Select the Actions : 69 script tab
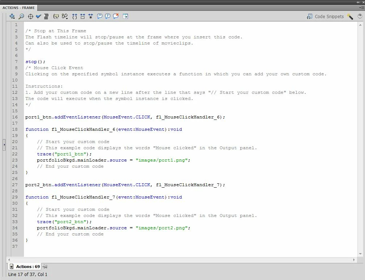Viewport: 365px width, 280px height. click(24, 267)
